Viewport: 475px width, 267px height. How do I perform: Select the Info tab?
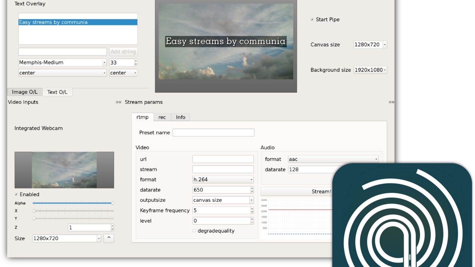(x=181, y=117)
